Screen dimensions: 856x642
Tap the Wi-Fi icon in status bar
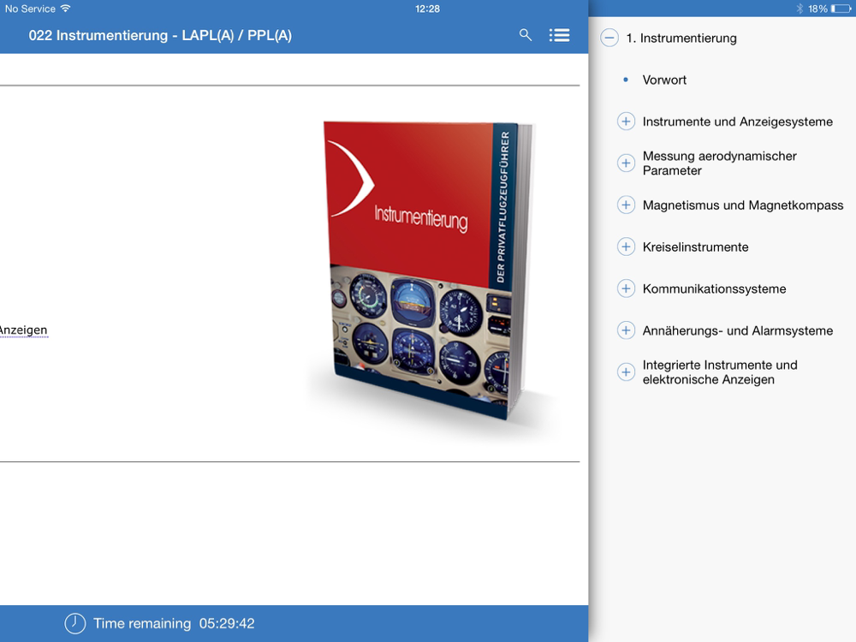[66, 9]
